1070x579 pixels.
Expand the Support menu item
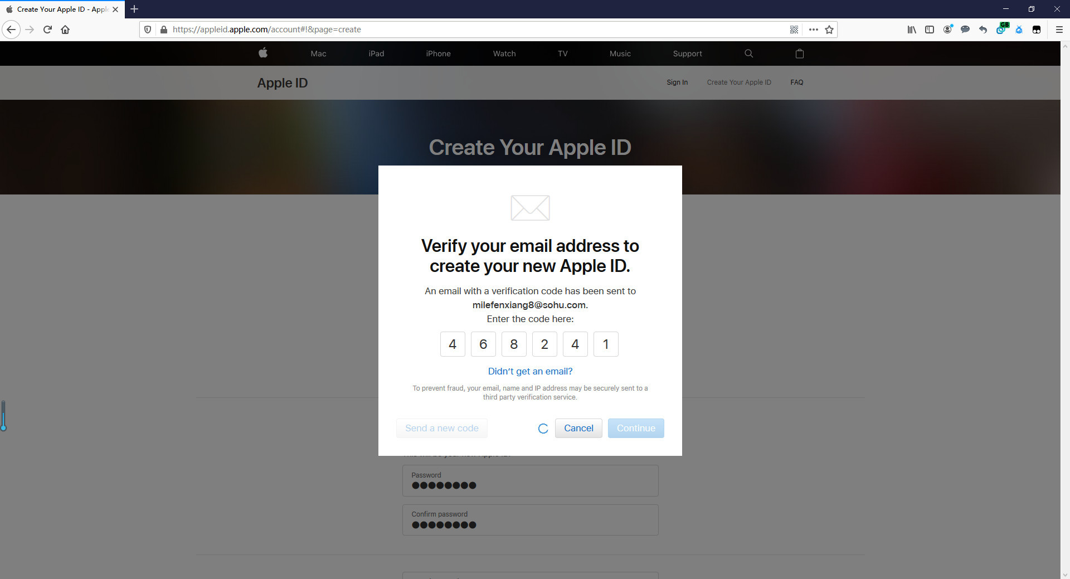click(687, 53)
